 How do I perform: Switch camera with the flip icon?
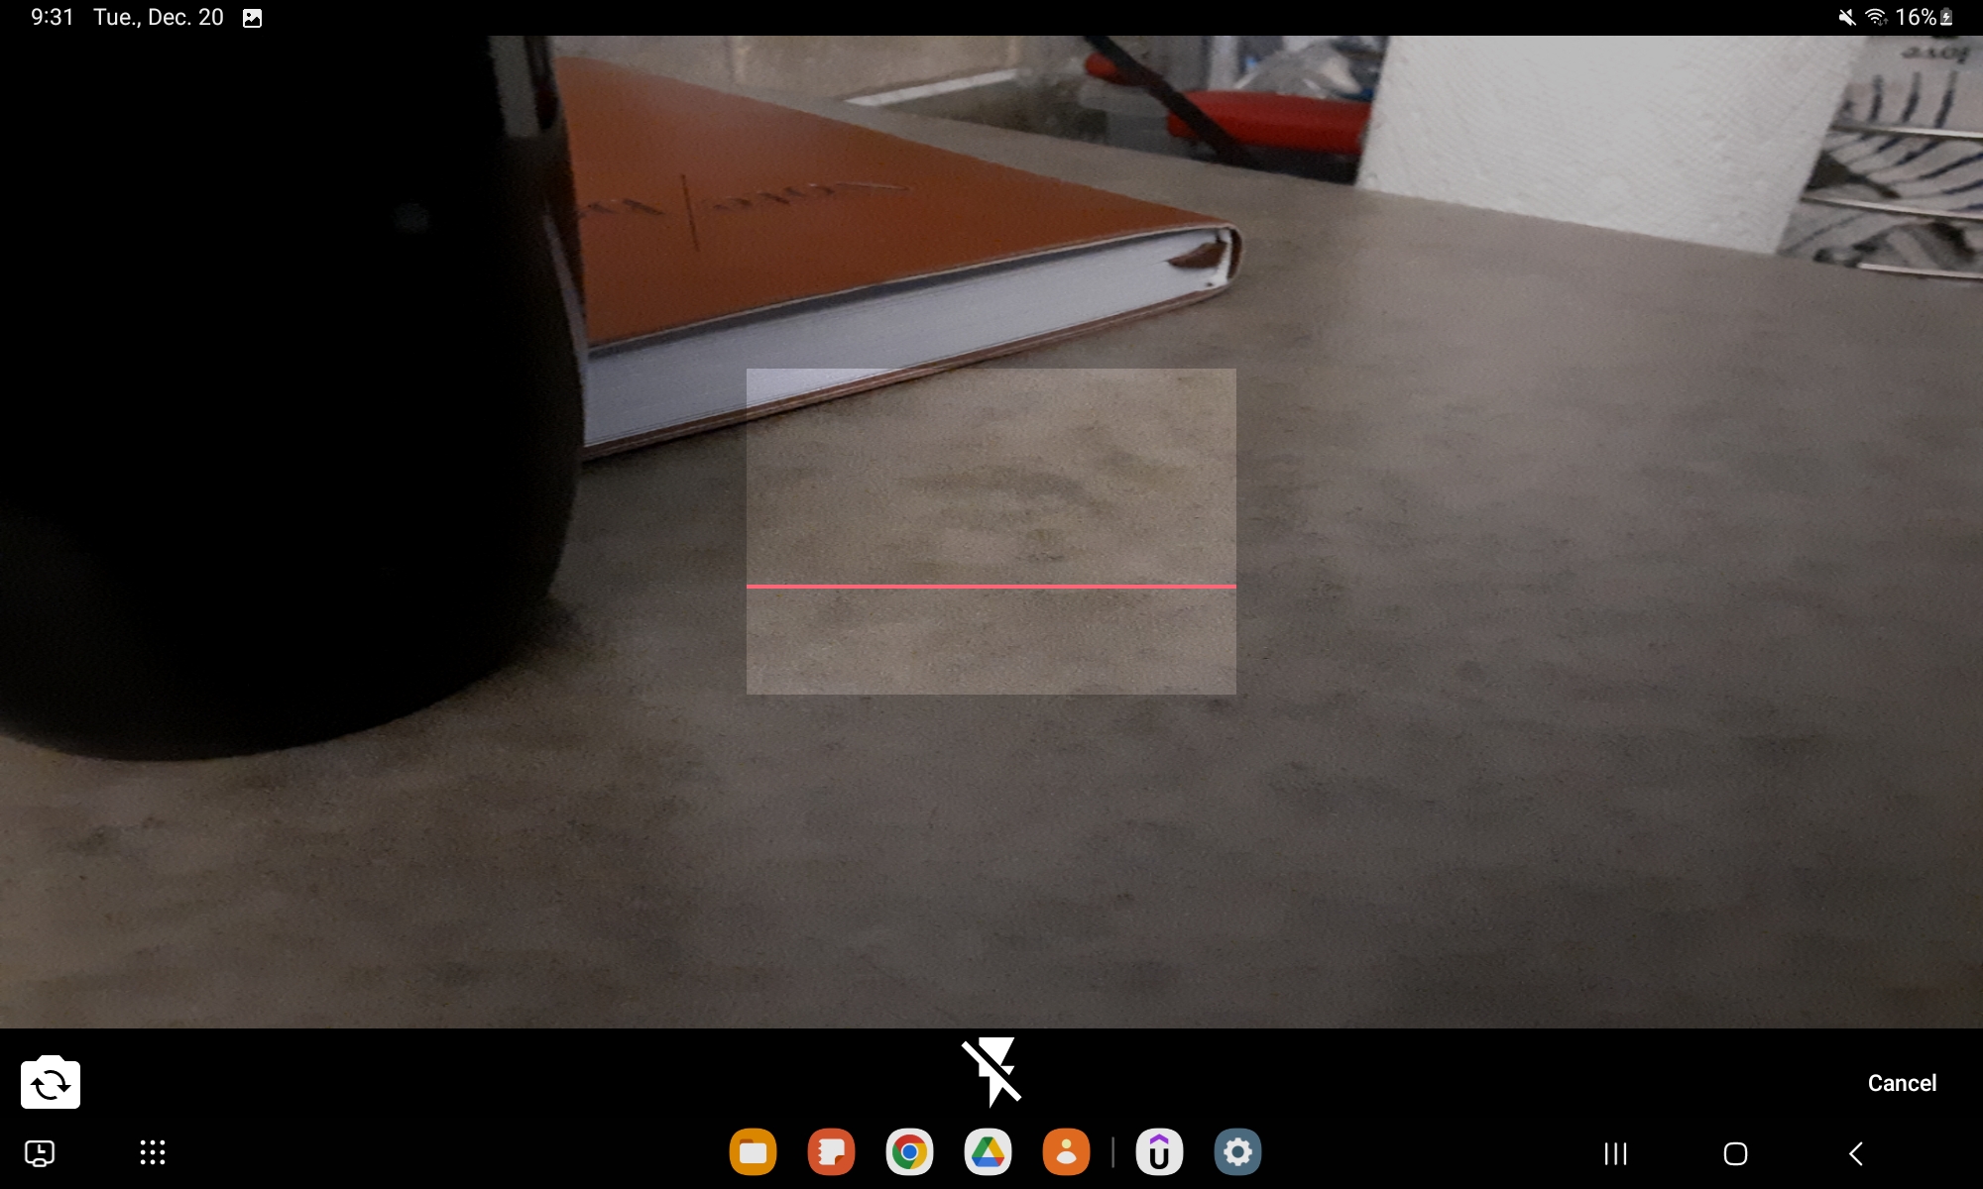click(x=51, y=1083)
